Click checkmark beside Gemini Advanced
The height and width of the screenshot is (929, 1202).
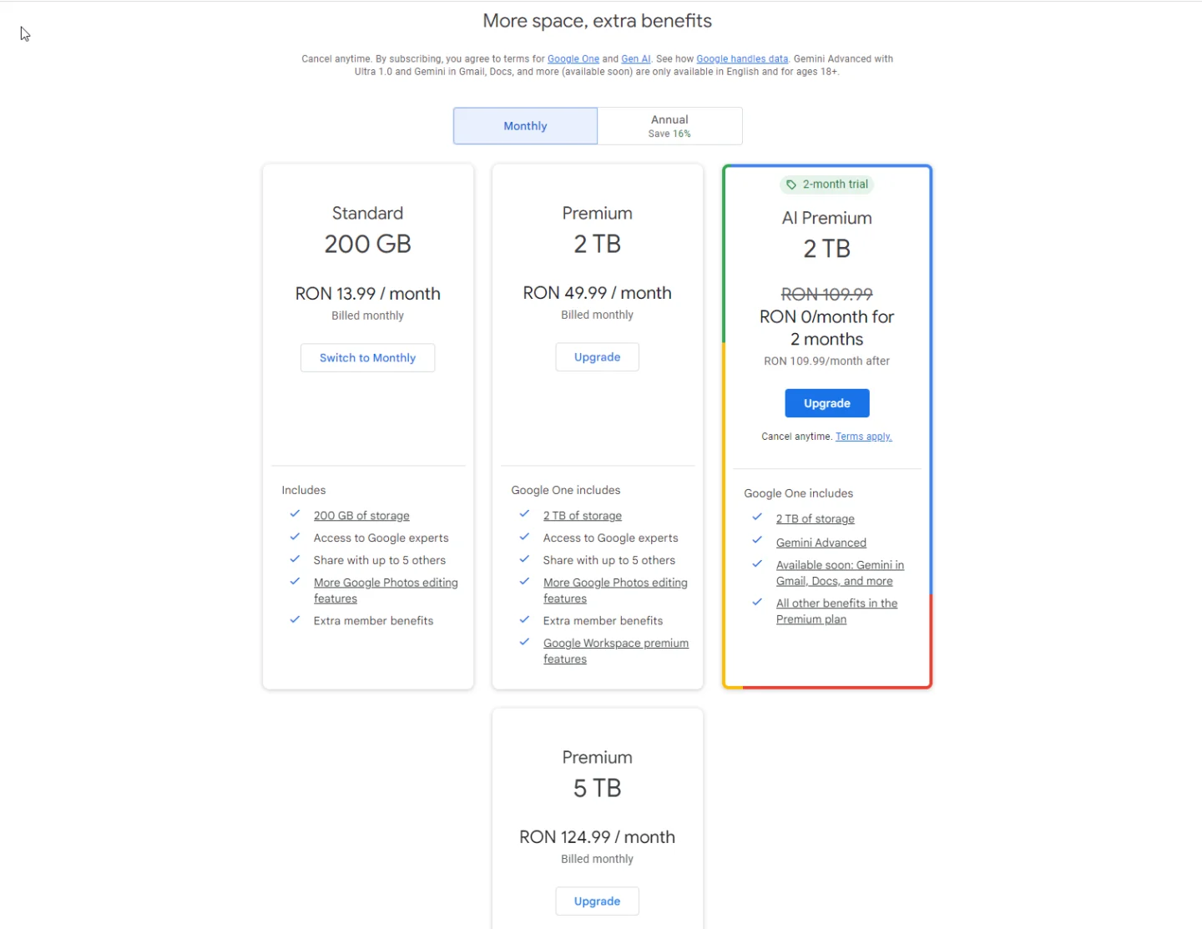(x=757, y=541)
